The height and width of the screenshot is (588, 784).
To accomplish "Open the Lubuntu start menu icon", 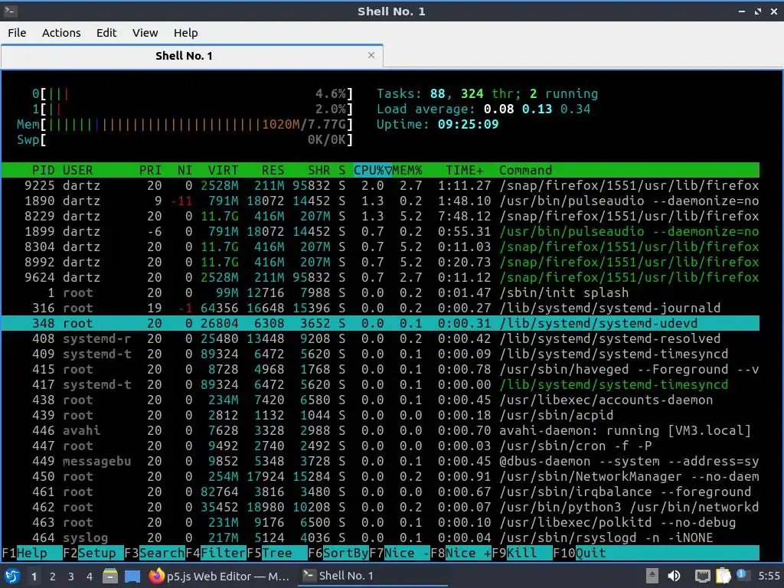I will pyautogui.click(x=12, y=576).
